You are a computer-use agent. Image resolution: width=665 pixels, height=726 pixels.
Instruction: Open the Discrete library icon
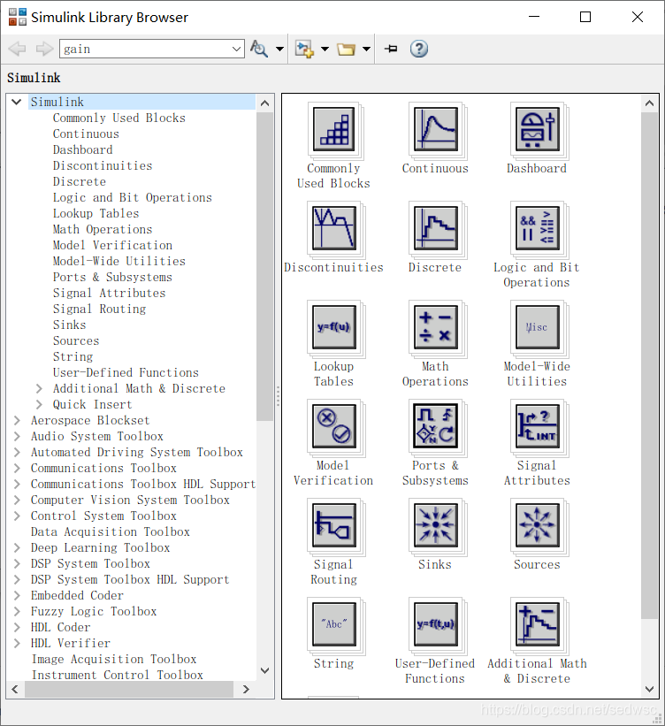pyautogui.click(x=437, y=230)
